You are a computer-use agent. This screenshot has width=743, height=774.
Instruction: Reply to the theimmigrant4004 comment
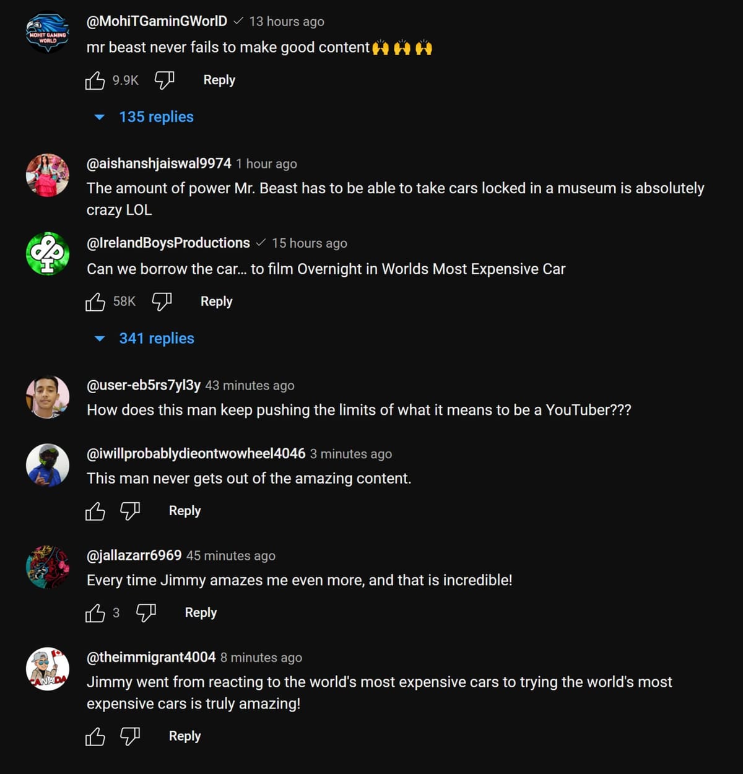(x=185, y=737)
